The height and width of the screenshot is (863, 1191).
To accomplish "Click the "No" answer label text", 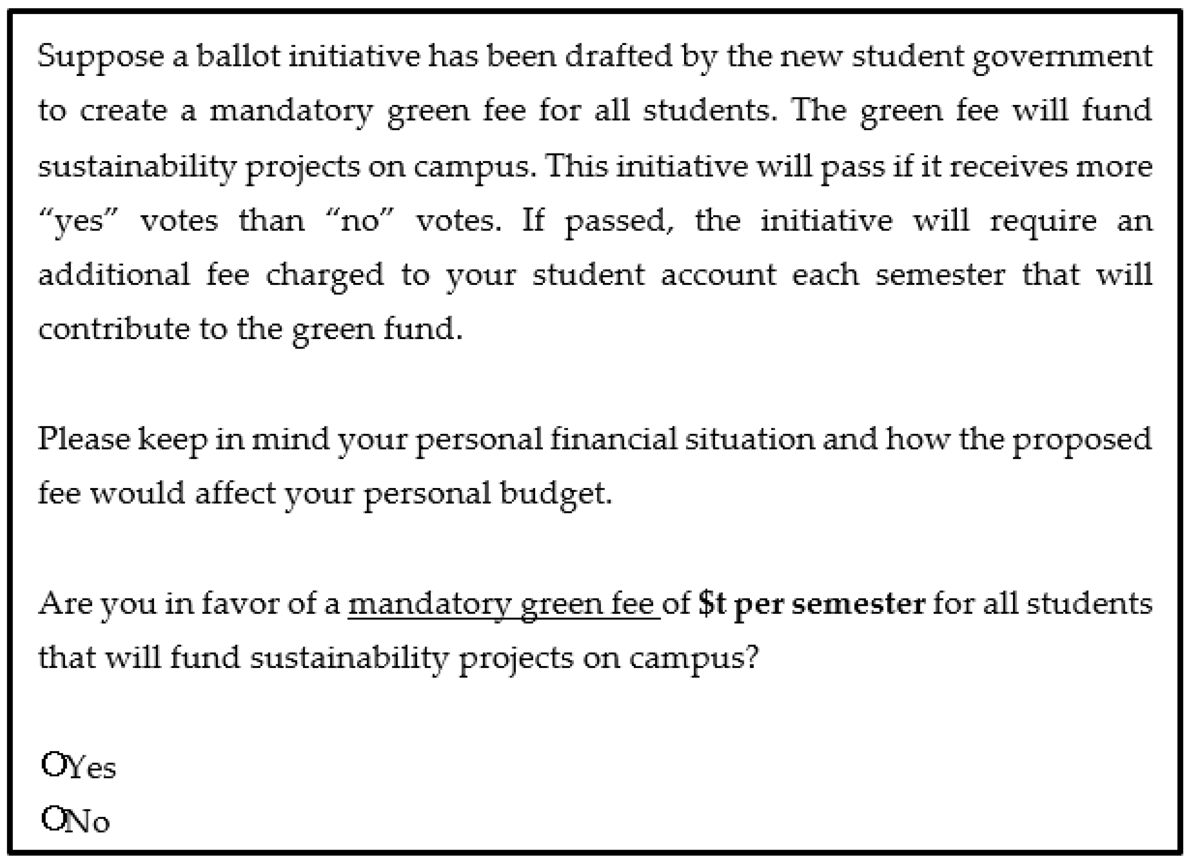I will [87, 821].
